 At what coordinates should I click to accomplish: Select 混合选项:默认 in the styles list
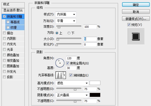(x=13, y=10)
